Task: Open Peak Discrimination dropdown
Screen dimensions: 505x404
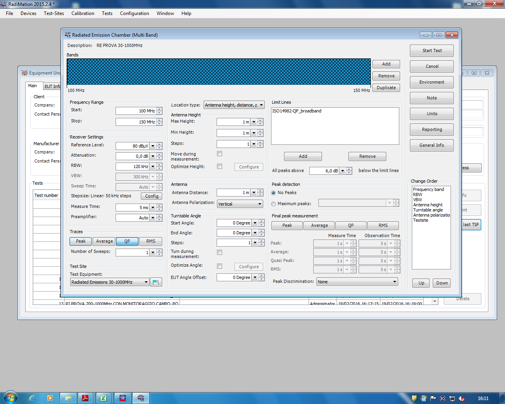Action: point(357,282)
